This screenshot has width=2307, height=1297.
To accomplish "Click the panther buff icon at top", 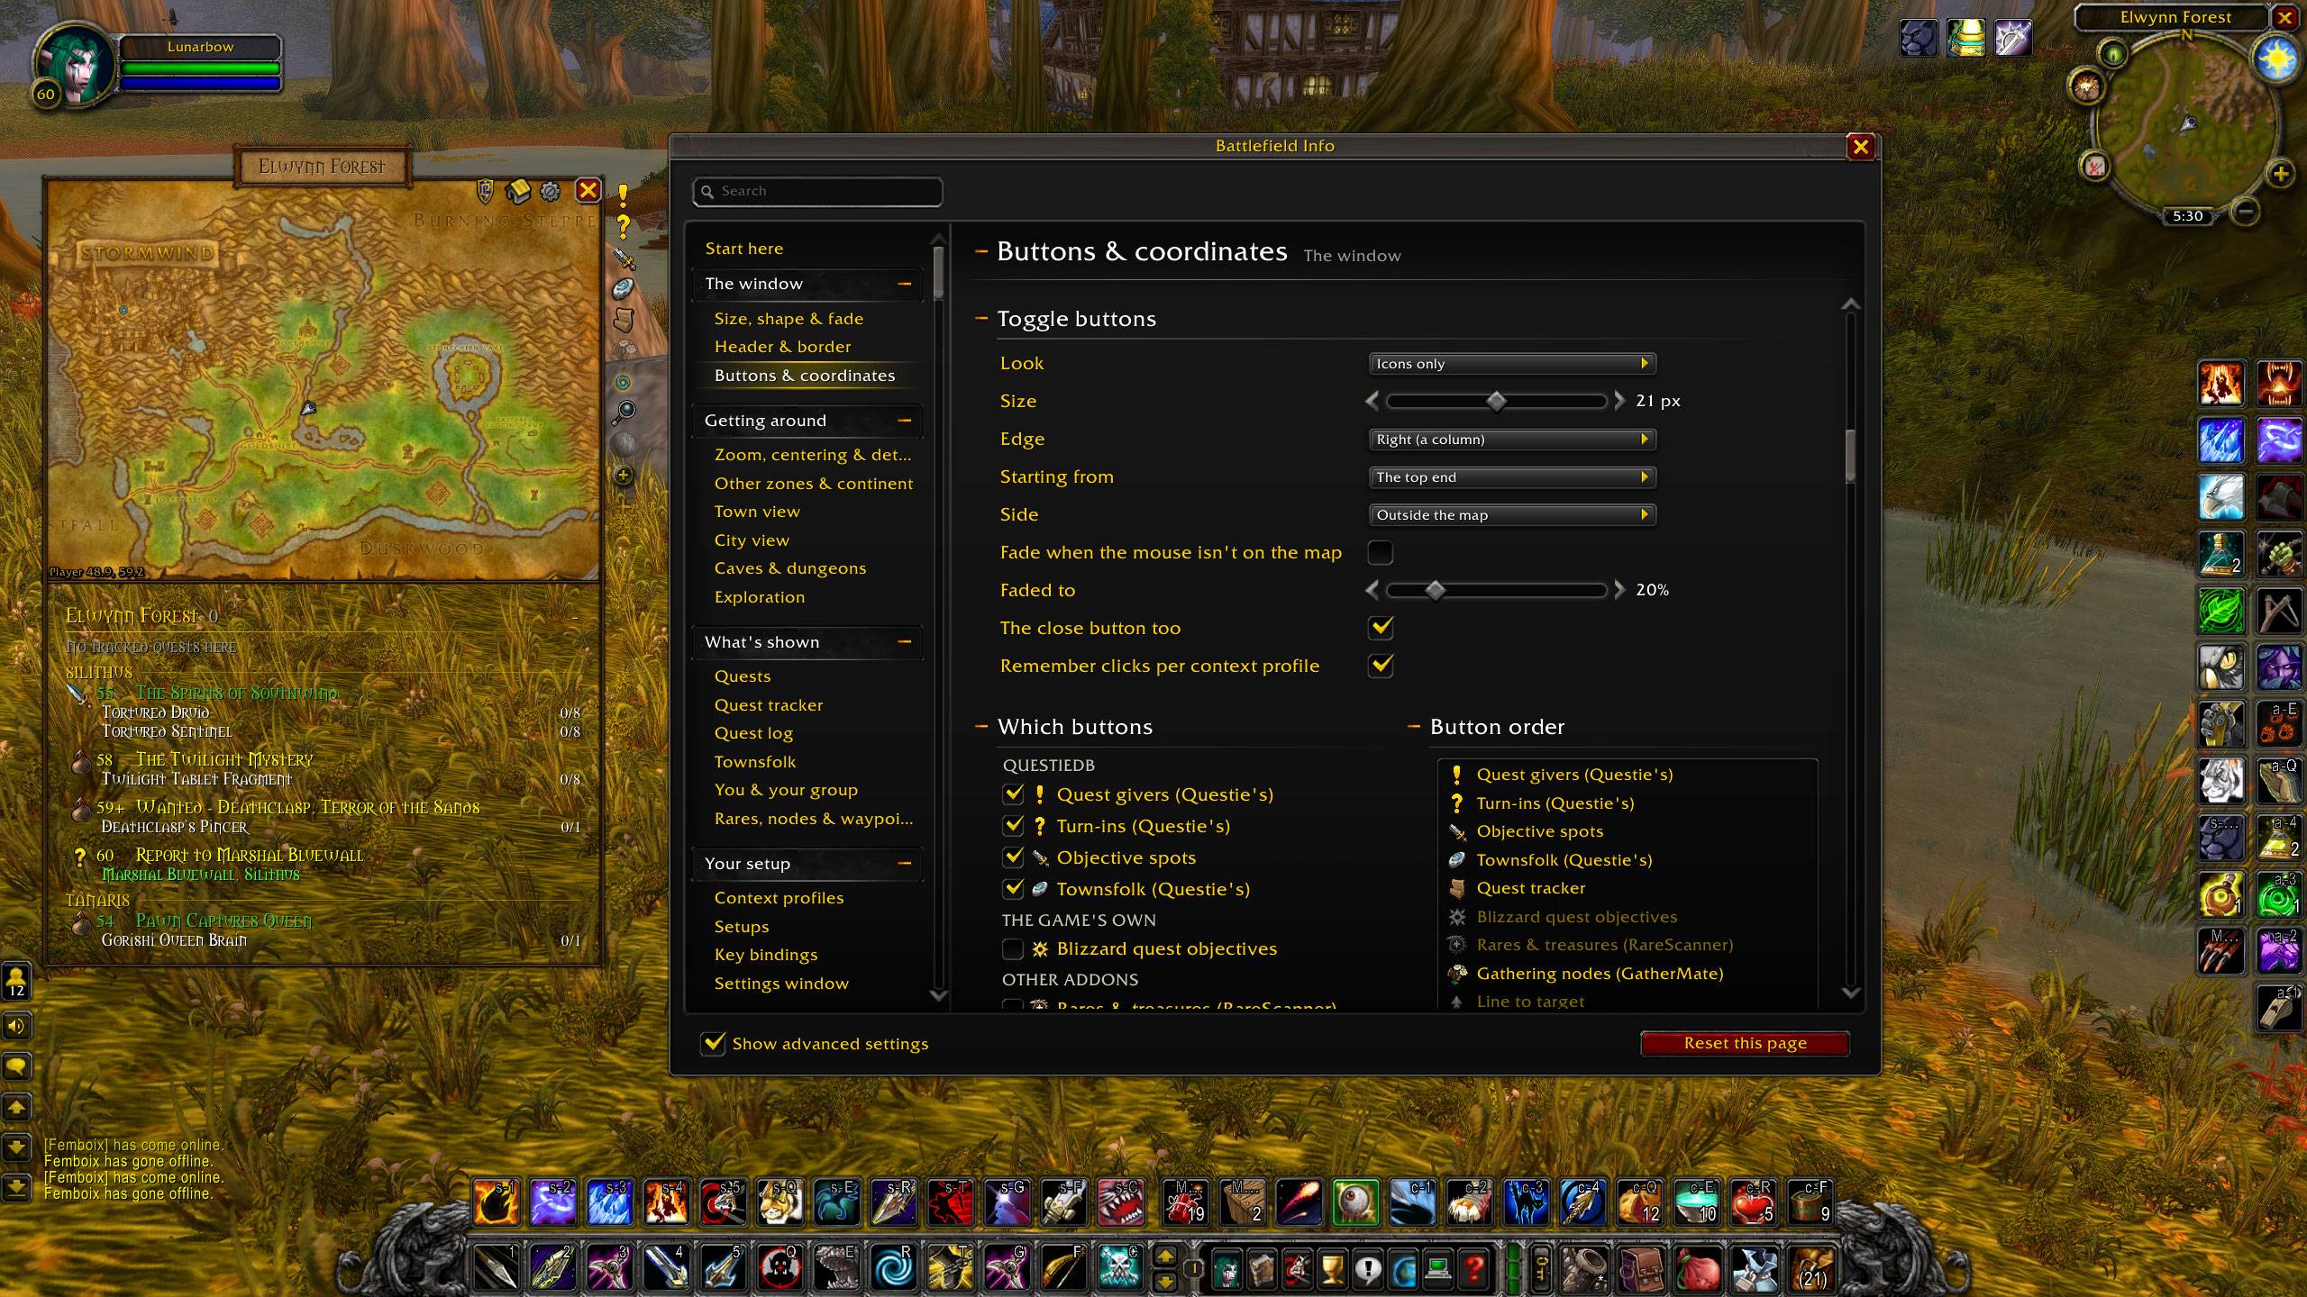I will click(1918, 38).
